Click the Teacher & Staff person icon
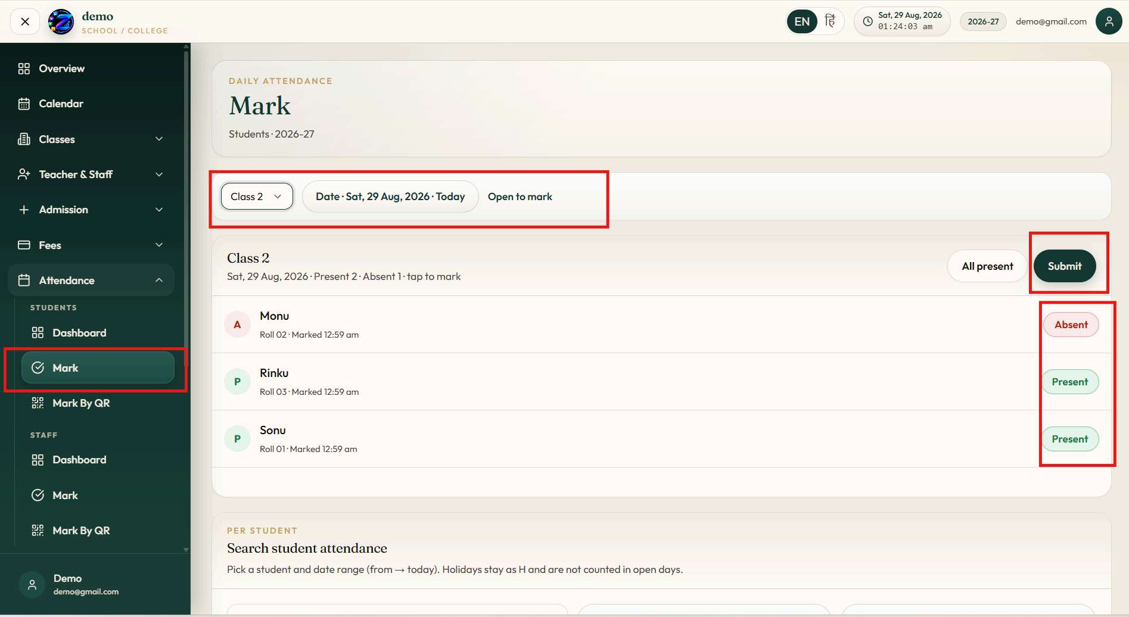The height and width of the screenshot is (617, 1129). [x=24, y=174]
